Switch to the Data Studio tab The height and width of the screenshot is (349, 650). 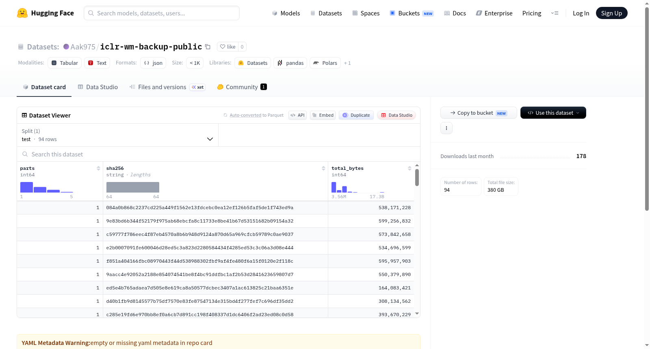point(98,87)
